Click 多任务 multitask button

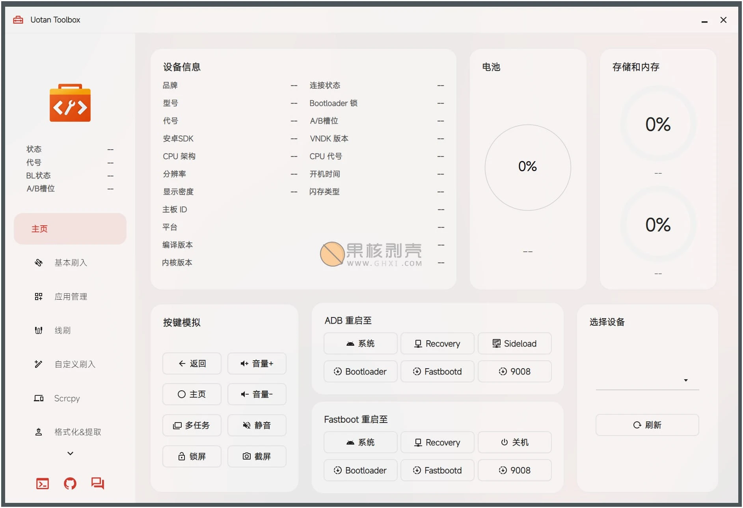[x=192, y=425]
